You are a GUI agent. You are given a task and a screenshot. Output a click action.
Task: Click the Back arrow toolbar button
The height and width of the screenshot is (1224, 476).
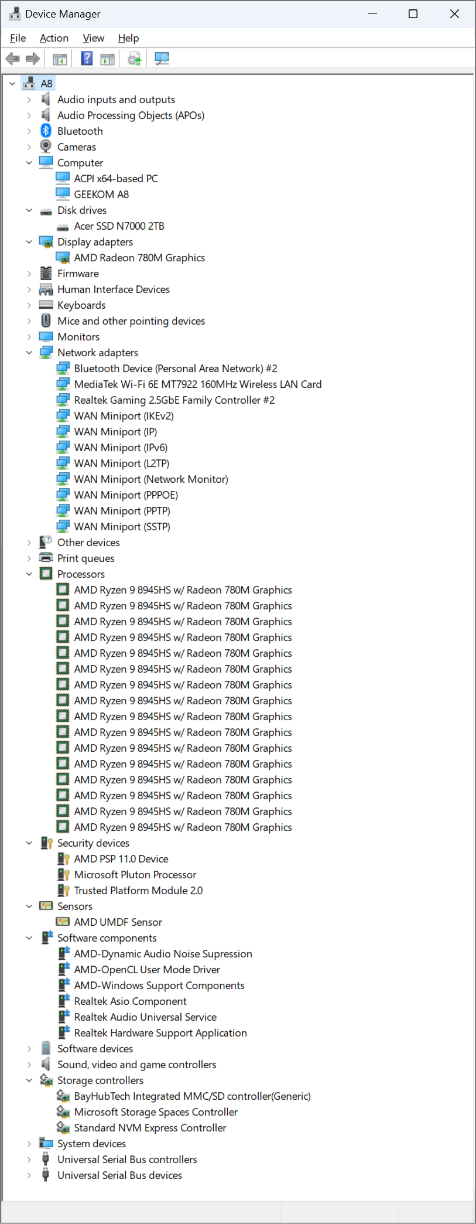[12, 59]
